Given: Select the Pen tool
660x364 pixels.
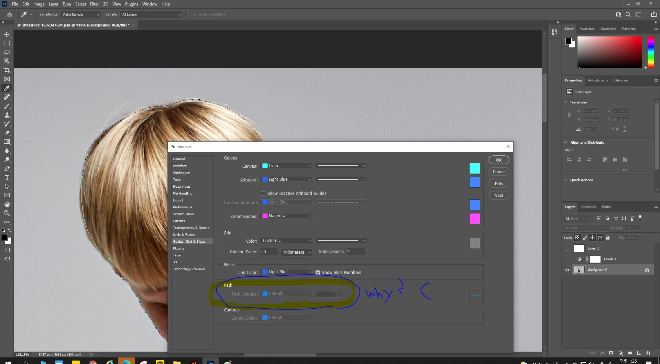Looking at the screenshot, I should [7, 168].
